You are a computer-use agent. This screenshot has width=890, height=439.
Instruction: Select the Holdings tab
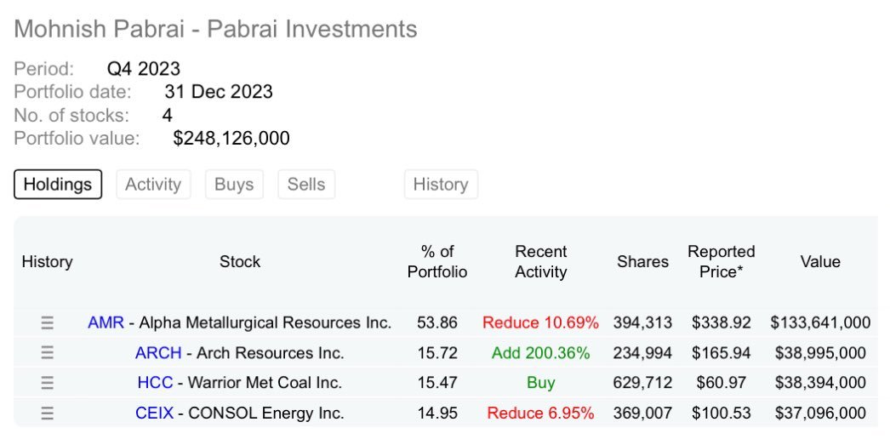pos(58,185)
